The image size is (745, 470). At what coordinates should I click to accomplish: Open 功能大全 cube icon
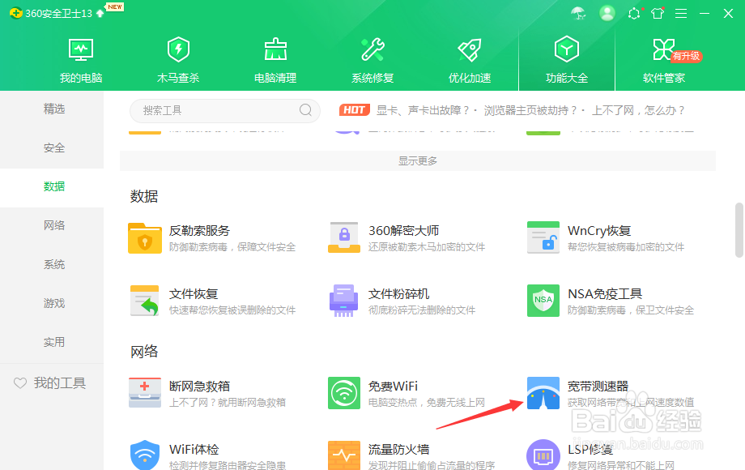[x=566, y=49]
